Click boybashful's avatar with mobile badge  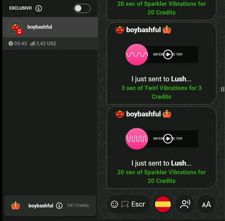pyautogui.click(x=15, y=27)
